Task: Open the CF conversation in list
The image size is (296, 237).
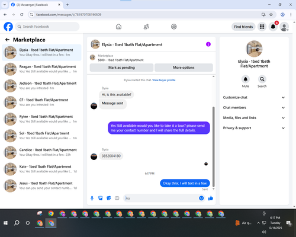Action: pyautogui.click(x=41, y=103)
